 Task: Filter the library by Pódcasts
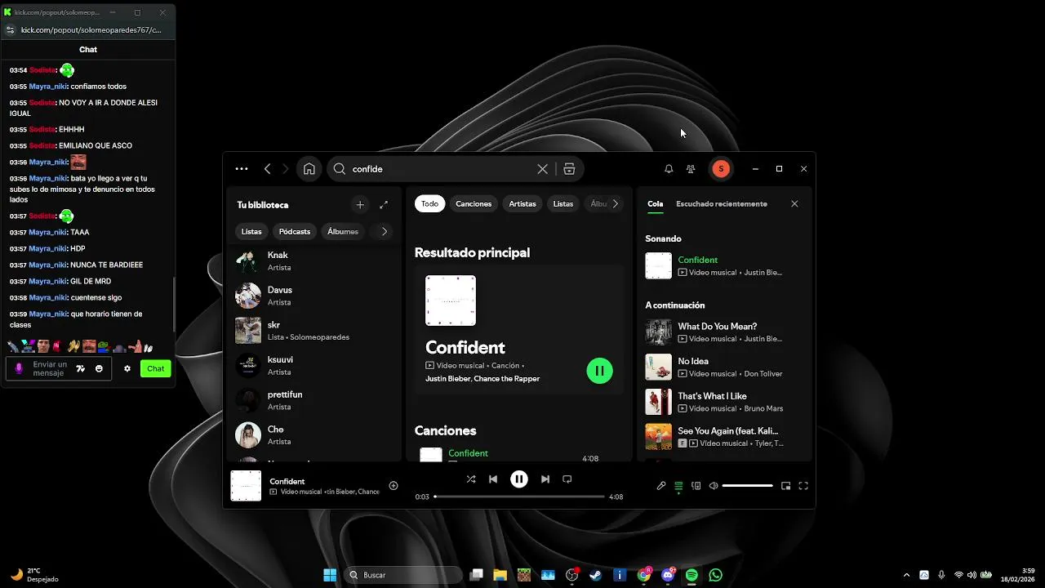tap(295, 232)
